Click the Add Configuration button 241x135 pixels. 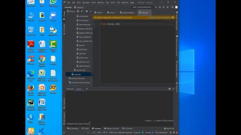(x=142, y=7)
